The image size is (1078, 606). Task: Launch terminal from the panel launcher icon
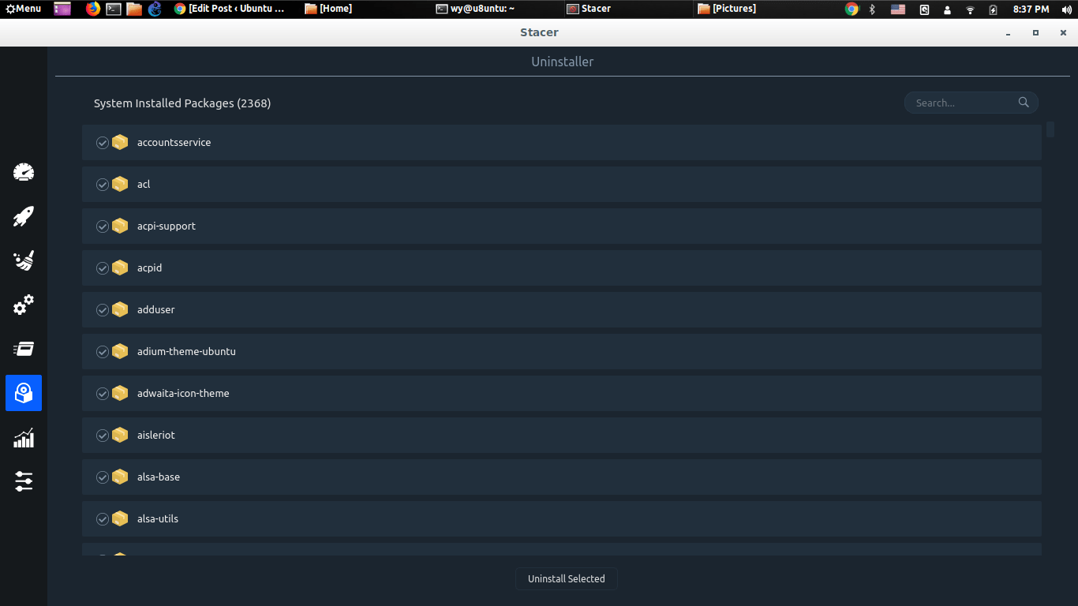(114, 9)
